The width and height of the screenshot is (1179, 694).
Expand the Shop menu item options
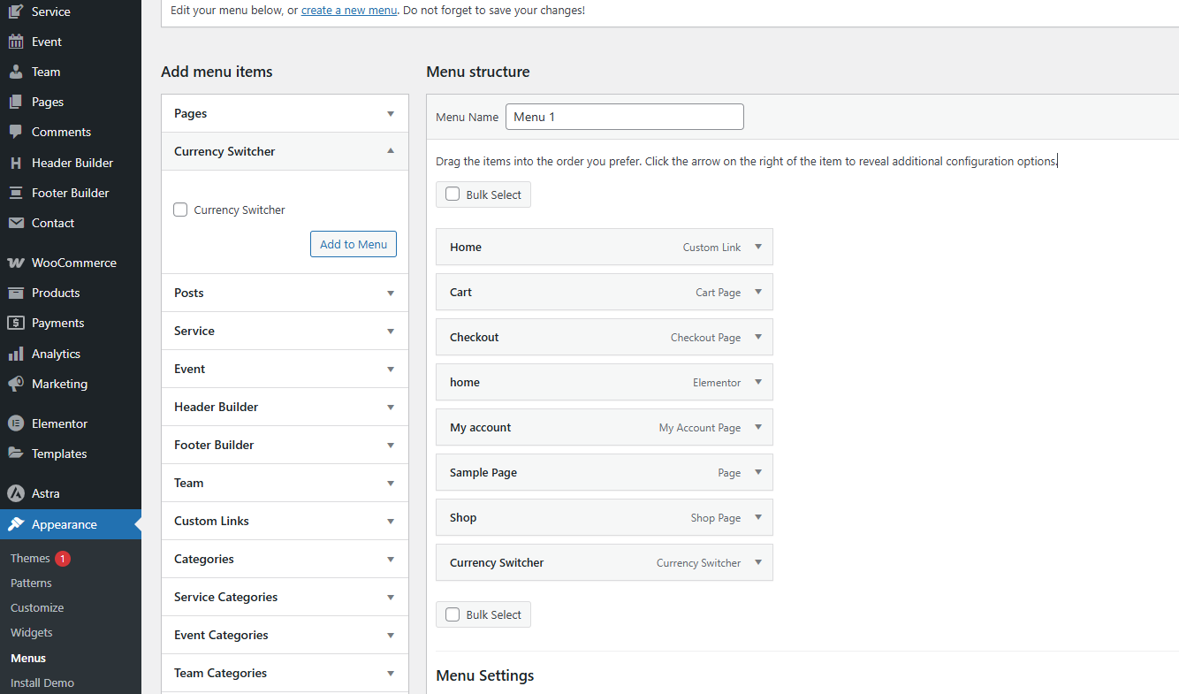(758, 517)
